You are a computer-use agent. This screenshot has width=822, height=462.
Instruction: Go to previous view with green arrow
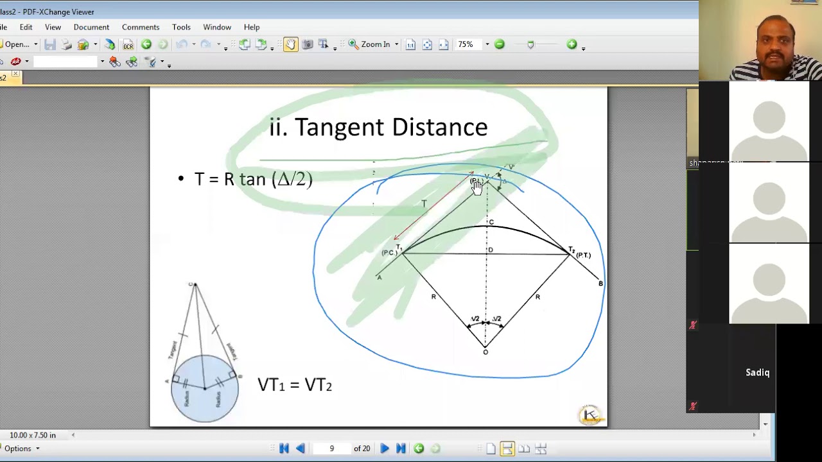point(146,44)
